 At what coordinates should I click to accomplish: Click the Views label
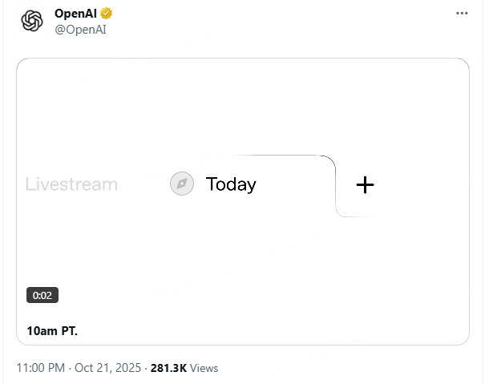point(204,368)
